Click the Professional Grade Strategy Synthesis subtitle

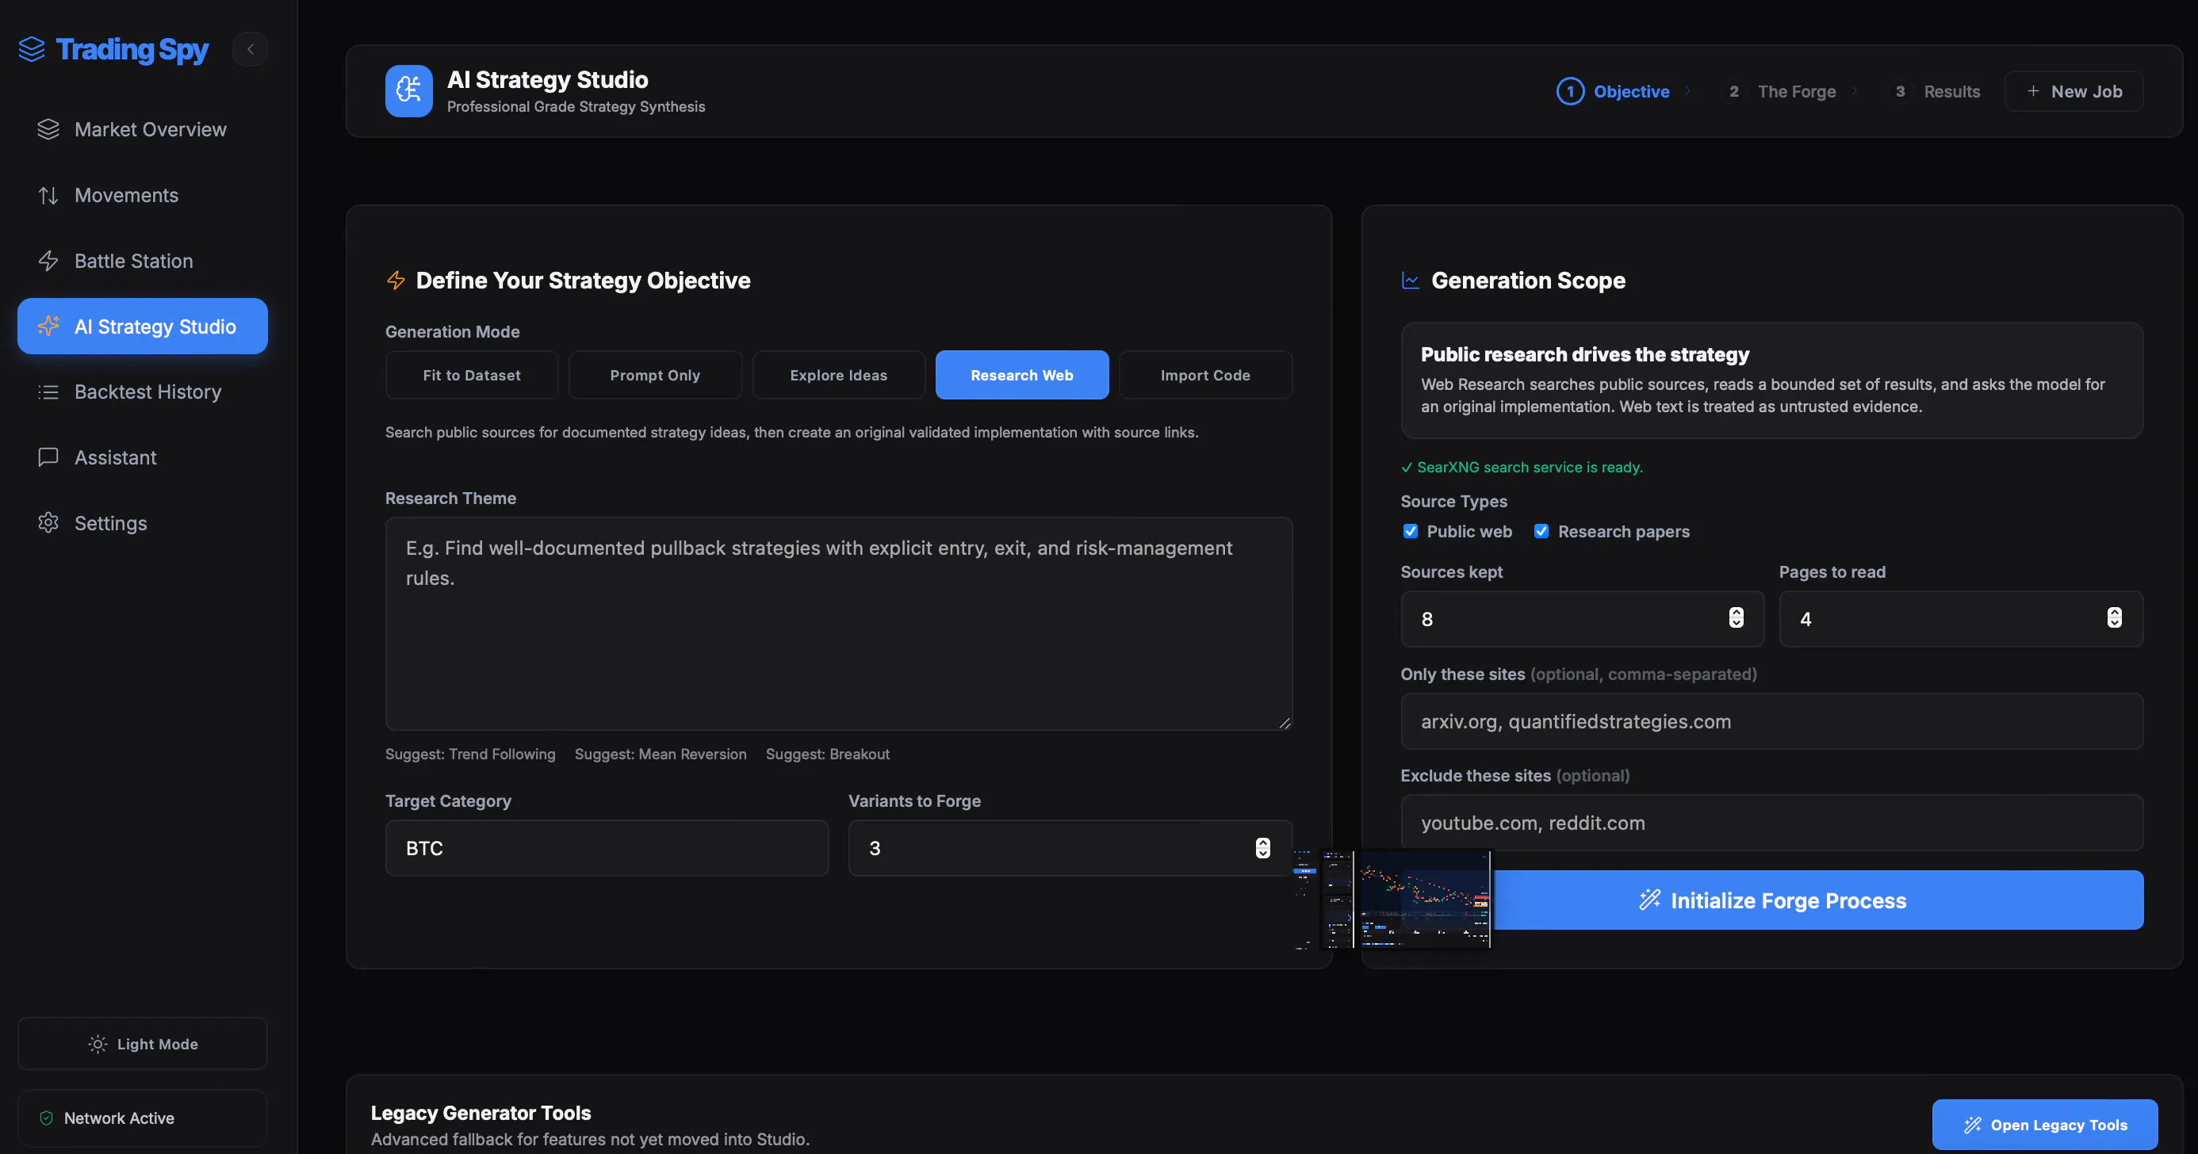click(576, 107)
